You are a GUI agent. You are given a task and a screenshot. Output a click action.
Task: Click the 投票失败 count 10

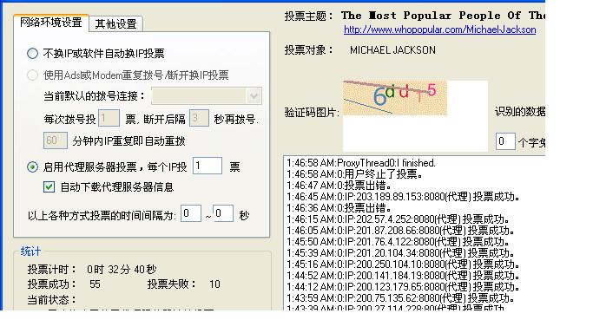[x=214, y=284]
